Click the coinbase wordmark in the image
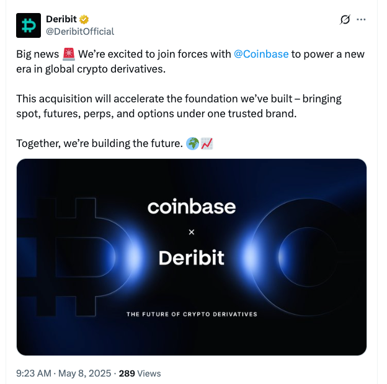 [192, 207]
